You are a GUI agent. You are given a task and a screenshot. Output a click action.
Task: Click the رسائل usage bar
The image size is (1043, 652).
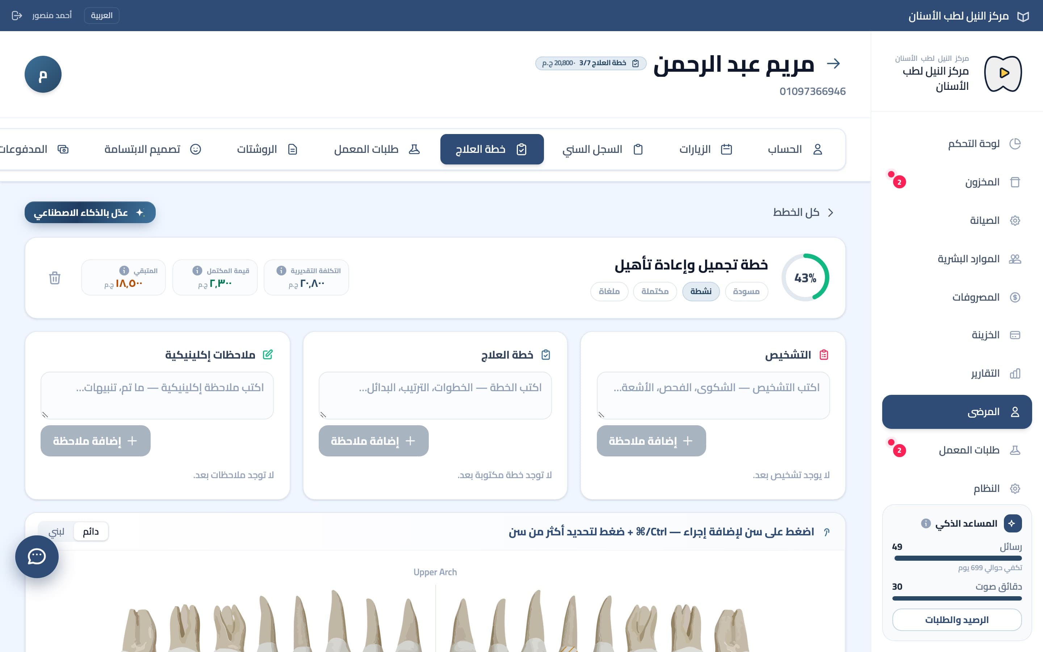pyautogui.click(x=958, y=558)
